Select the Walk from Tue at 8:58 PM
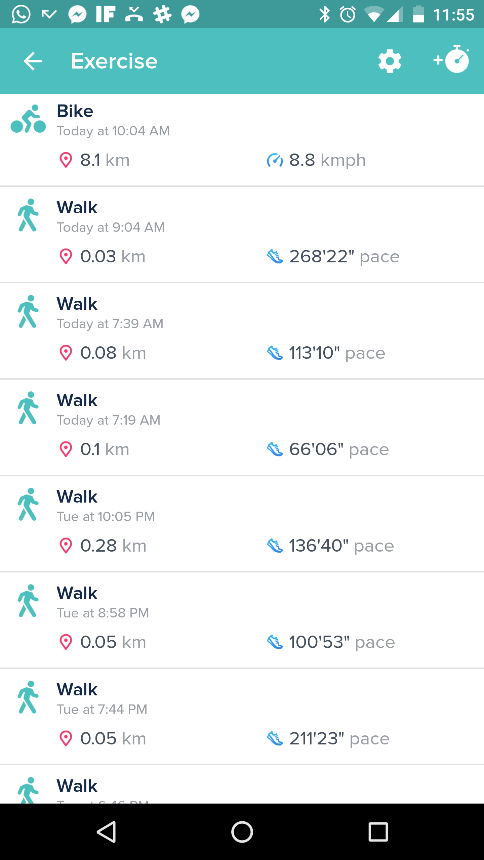The height and width of the screenshot is (860, 484). point(242,620)
